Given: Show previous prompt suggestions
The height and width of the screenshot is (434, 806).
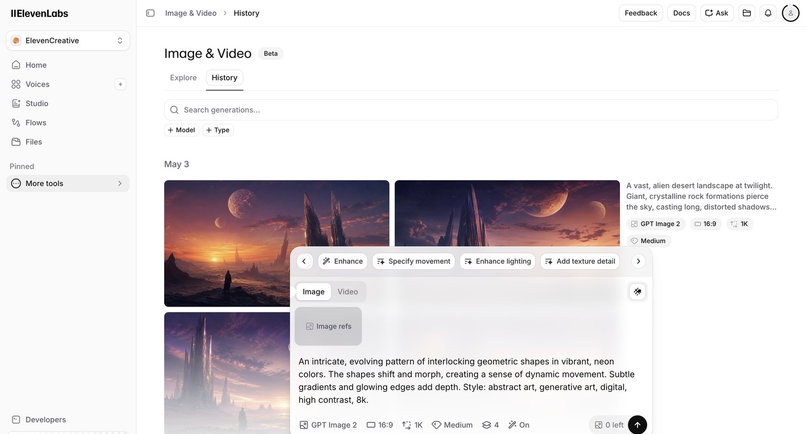Looking at the screenshot, I should (x=304, y=261).
